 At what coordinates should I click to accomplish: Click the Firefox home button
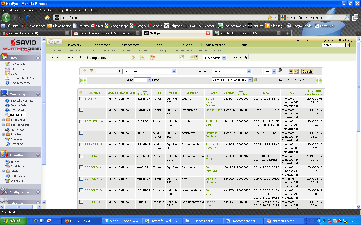[x=47, y=17]
